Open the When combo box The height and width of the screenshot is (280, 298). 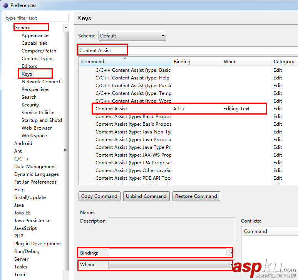pyautogui.click(x=171, y=265)
